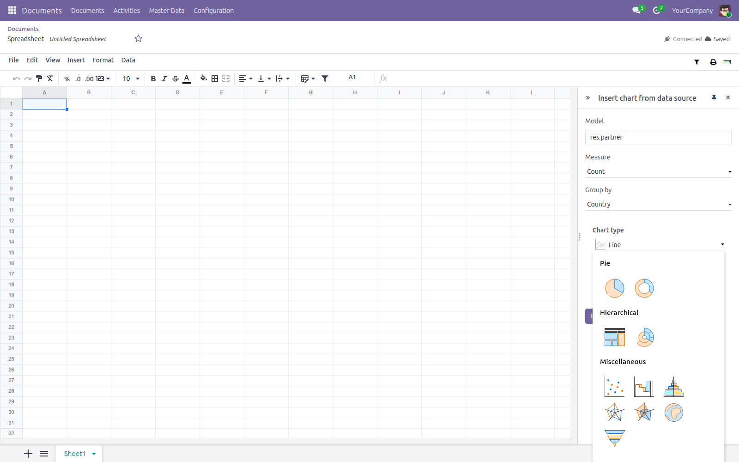
Task: Add a new sheet with plus button
Action: (x=28, y=454)
